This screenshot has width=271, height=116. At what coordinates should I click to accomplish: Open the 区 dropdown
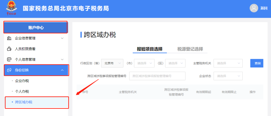pos(175,63)
